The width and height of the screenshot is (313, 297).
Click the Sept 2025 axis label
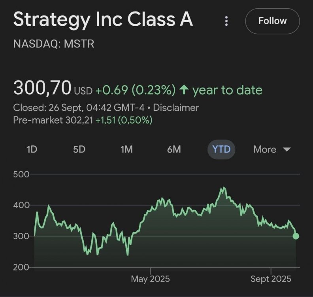(271, 279)
